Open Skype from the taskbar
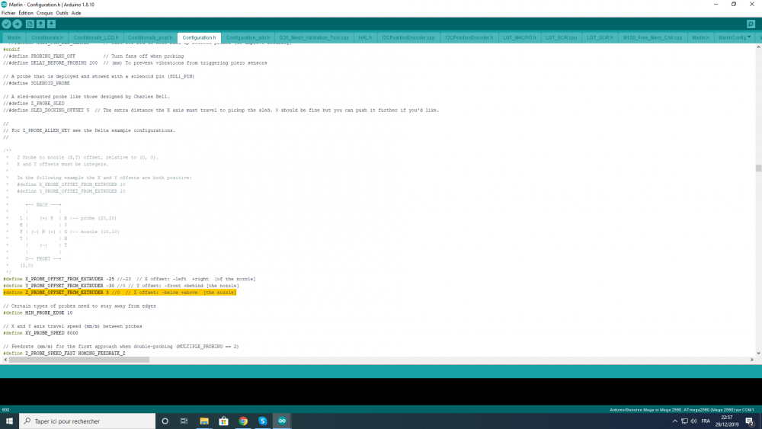 click(x=262, y=421)
